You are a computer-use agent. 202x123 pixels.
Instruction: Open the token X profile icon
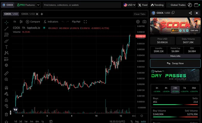[x=184, y=31]
